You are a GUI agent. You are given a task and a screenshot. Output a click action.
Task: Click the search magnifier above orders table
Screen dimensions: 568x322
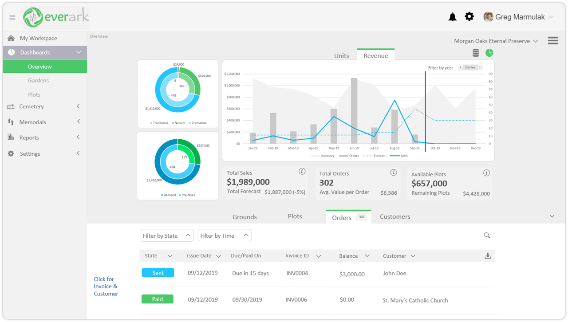[487, 236]
